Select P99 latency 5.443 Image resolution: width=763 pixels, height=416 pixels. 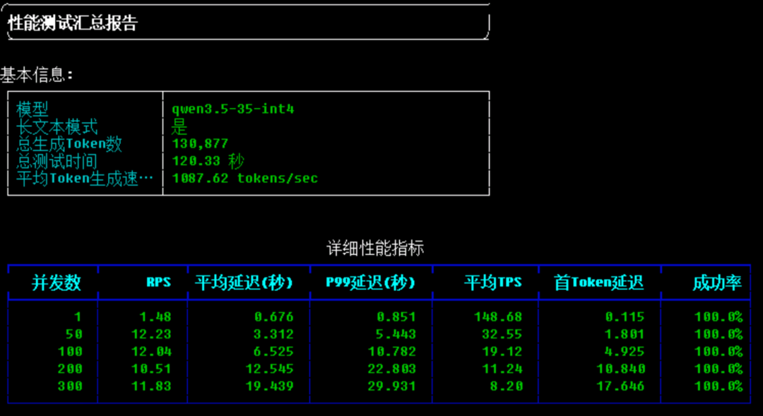396,334
